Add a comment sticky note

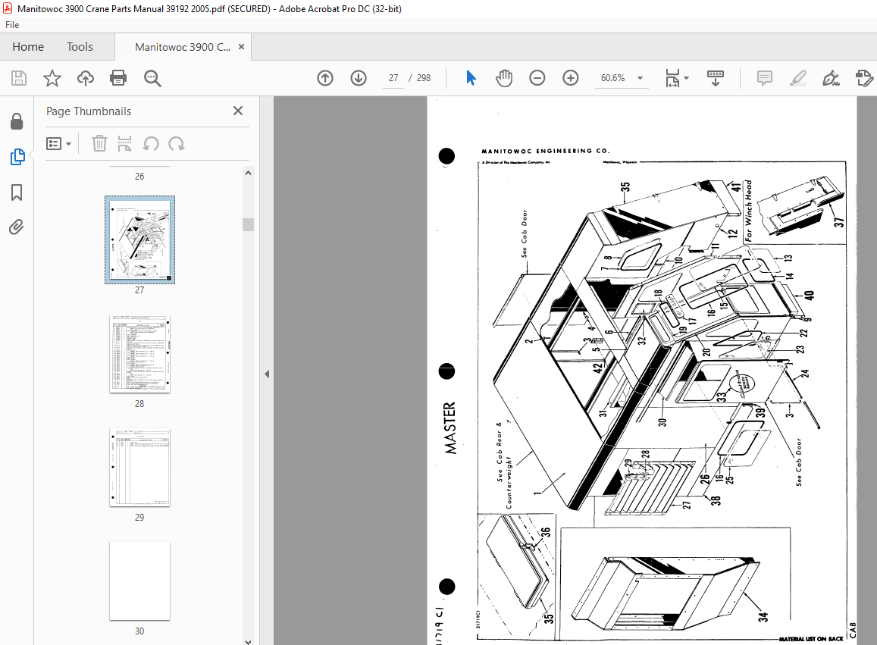[765, 78]
